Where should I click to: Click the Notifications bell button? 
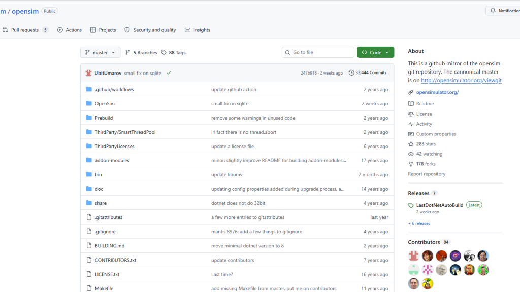tap(503, 11)
